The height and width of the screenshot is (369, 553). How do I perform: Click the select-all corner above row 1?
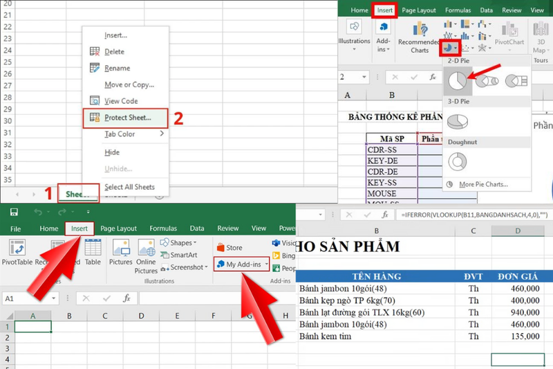pyautogui.click(x=8, y=316)
